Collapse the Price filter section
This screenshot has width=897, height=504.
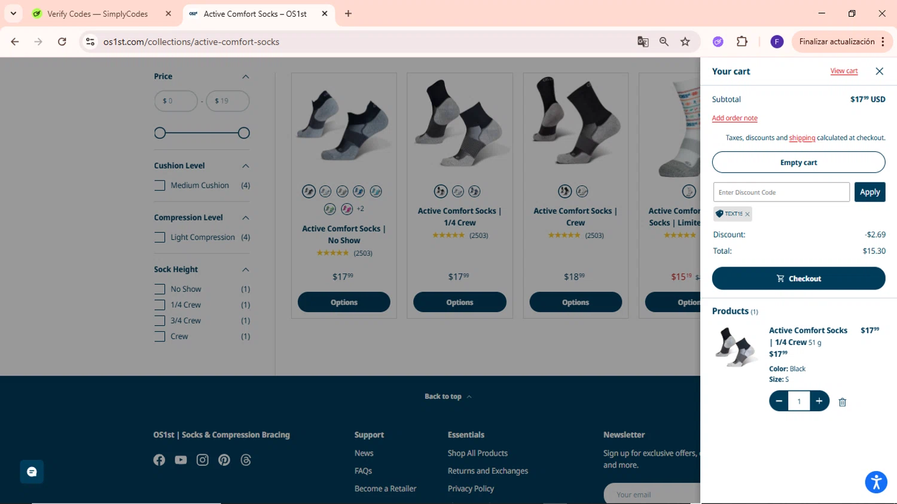(245, 77)
